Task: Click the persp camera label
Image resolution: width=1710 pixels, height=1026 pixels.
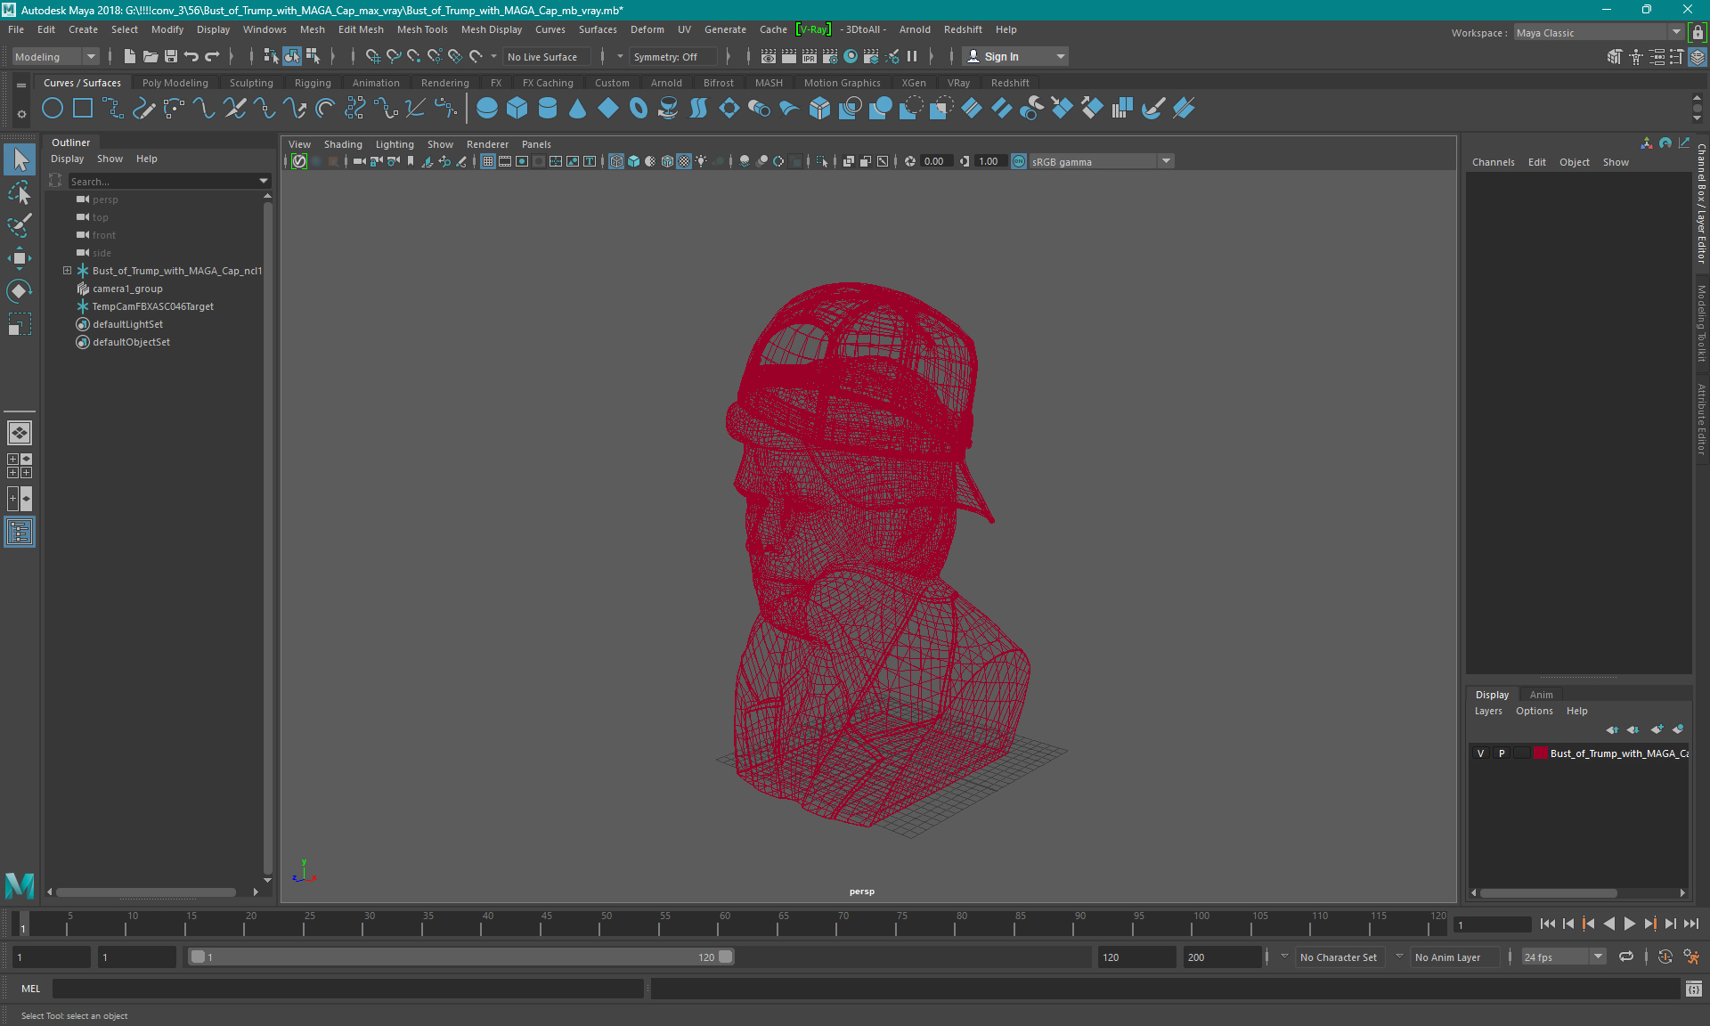Action: 862,891
